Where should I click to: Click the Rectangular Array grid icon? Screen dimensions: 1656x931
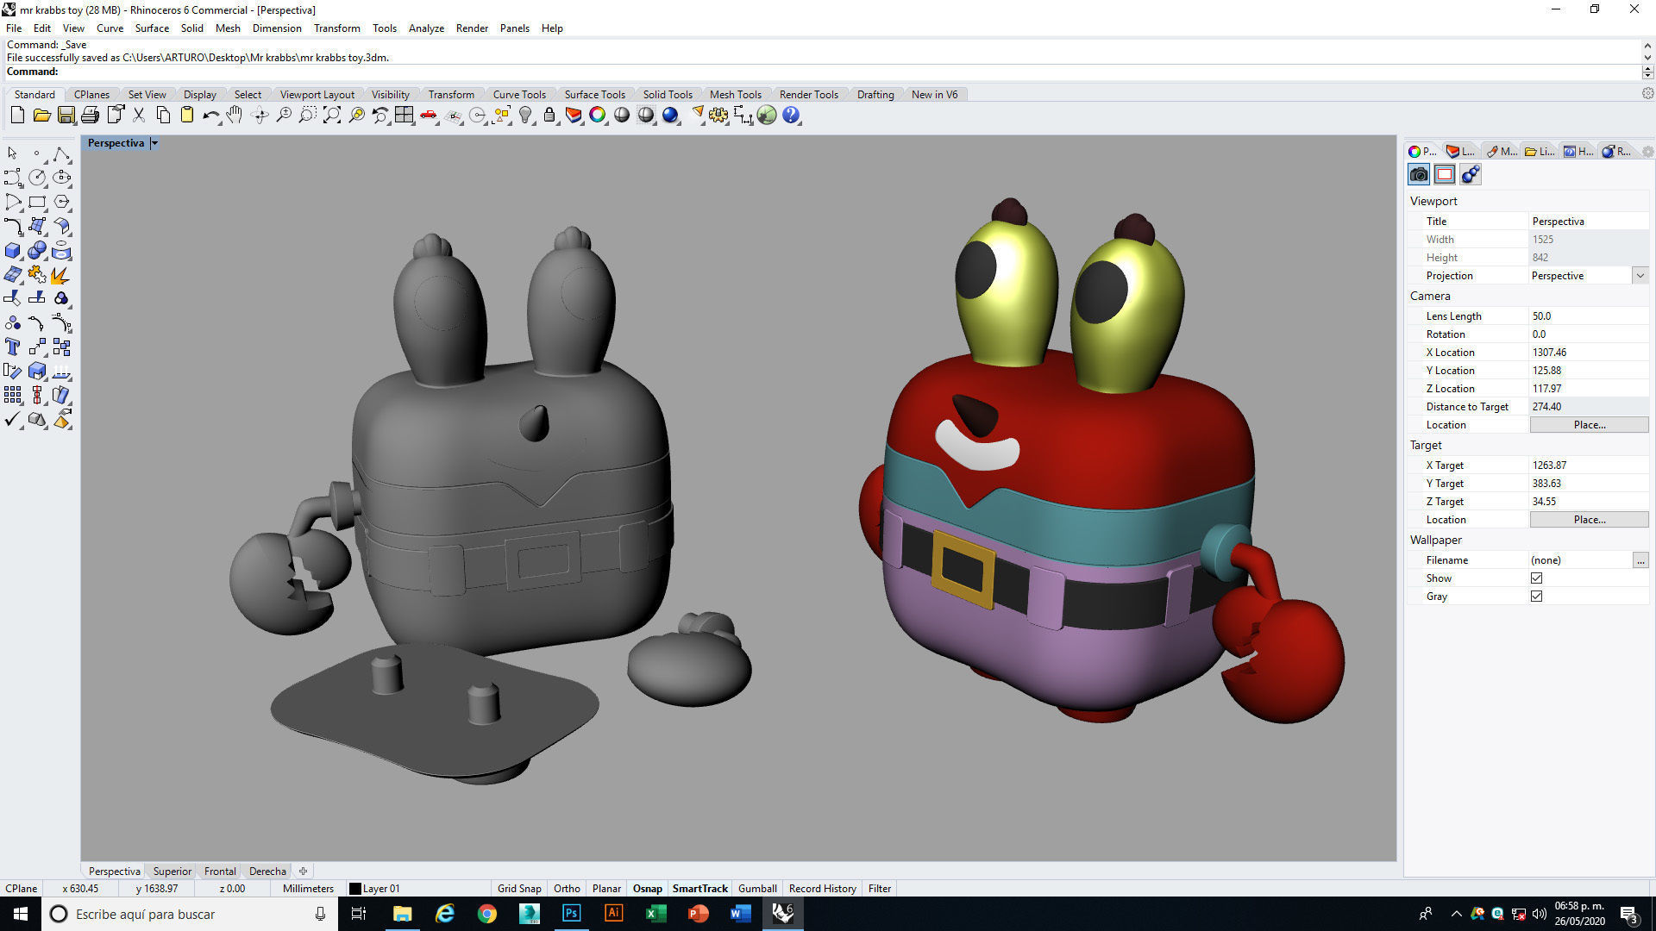click(x=13, y=396)
